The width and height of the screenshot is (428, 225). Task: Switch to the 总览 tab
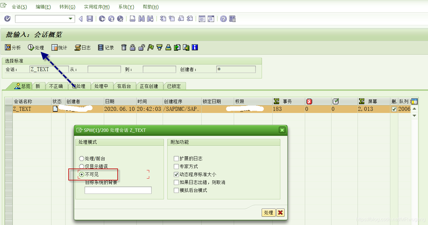point(22,86)
